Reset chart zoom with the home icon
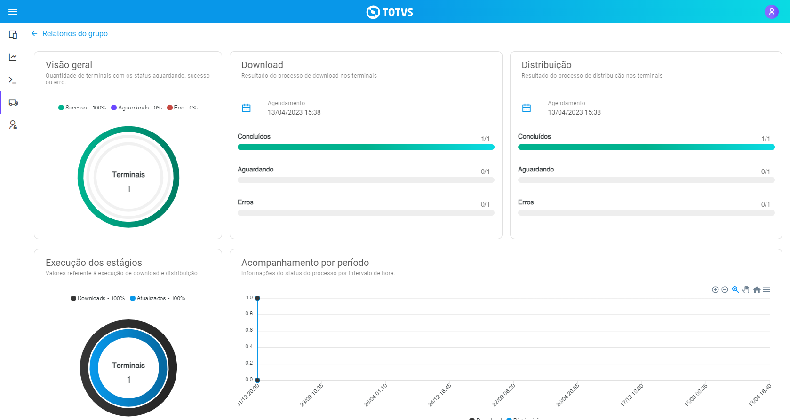790x420 pixels. point(757,290)
